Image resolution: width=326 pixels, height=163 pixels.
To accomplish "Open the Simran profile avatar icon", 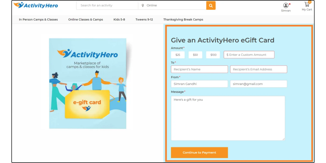I will click(286, 5).
